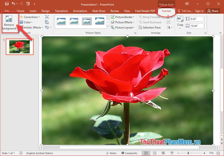Image resolution: width=224 pixels, height=156 pixels.
Task: Click the picture width field showing 10.44"
Action: pos(197,26)
